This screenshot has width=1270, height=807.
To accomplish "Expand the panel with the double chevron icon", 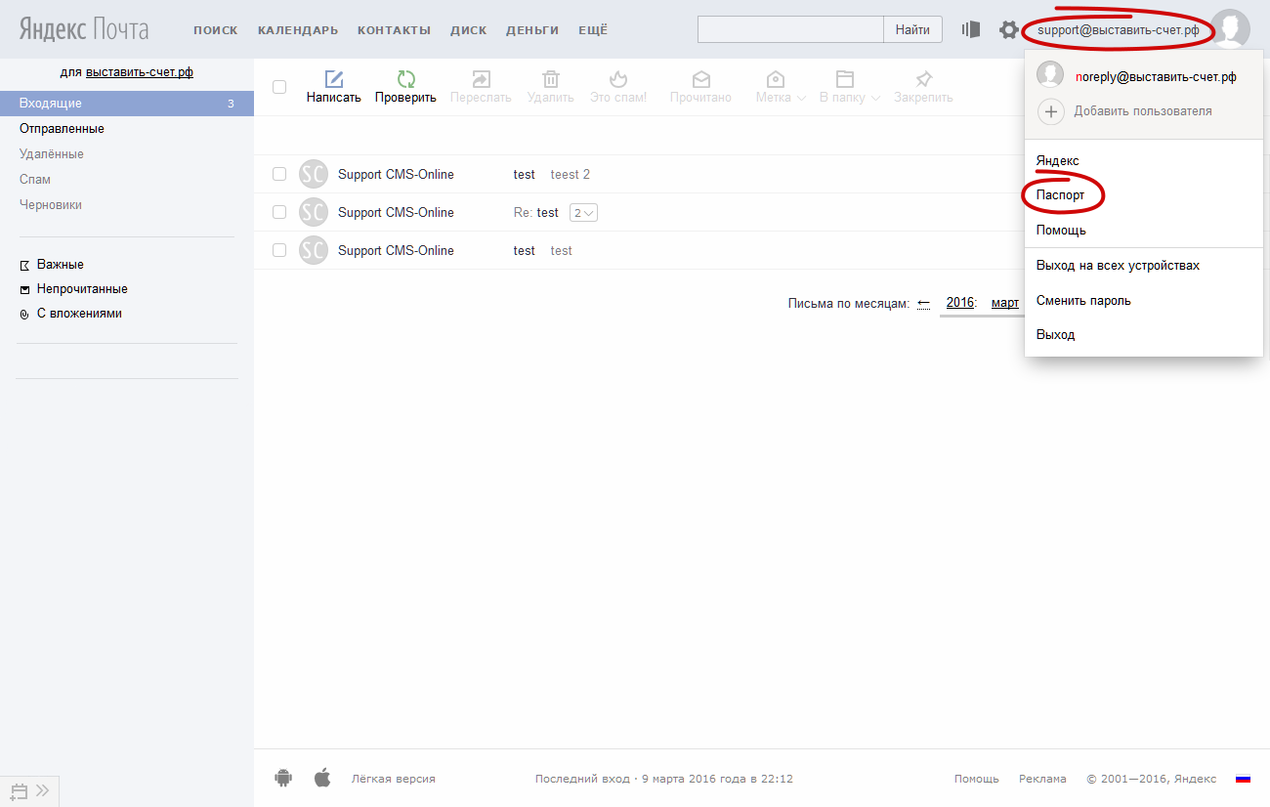I will 43,790.
